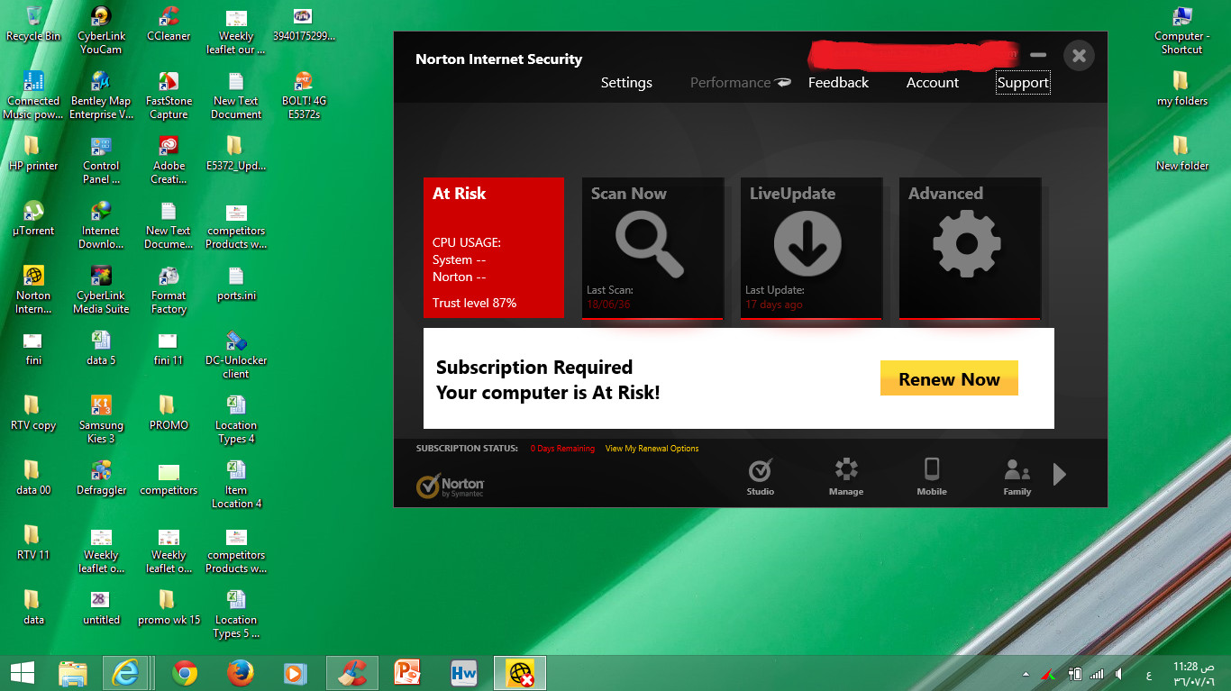The width and height of the screenshot is (1231, 691).
Task: Open View My Renewal Options link
Action: point(652,449)
